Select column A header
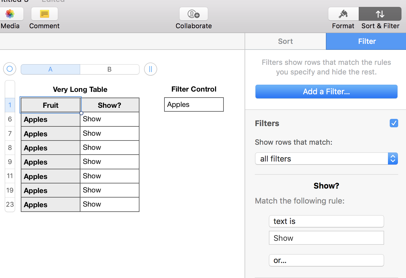Image resolution: width=406 pixels, height=278 pixels. [x=50, y=69]
